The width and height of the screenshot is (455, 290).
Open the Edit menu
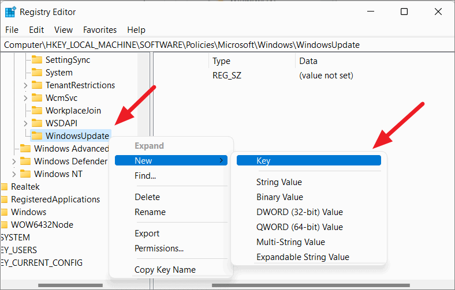36,30
